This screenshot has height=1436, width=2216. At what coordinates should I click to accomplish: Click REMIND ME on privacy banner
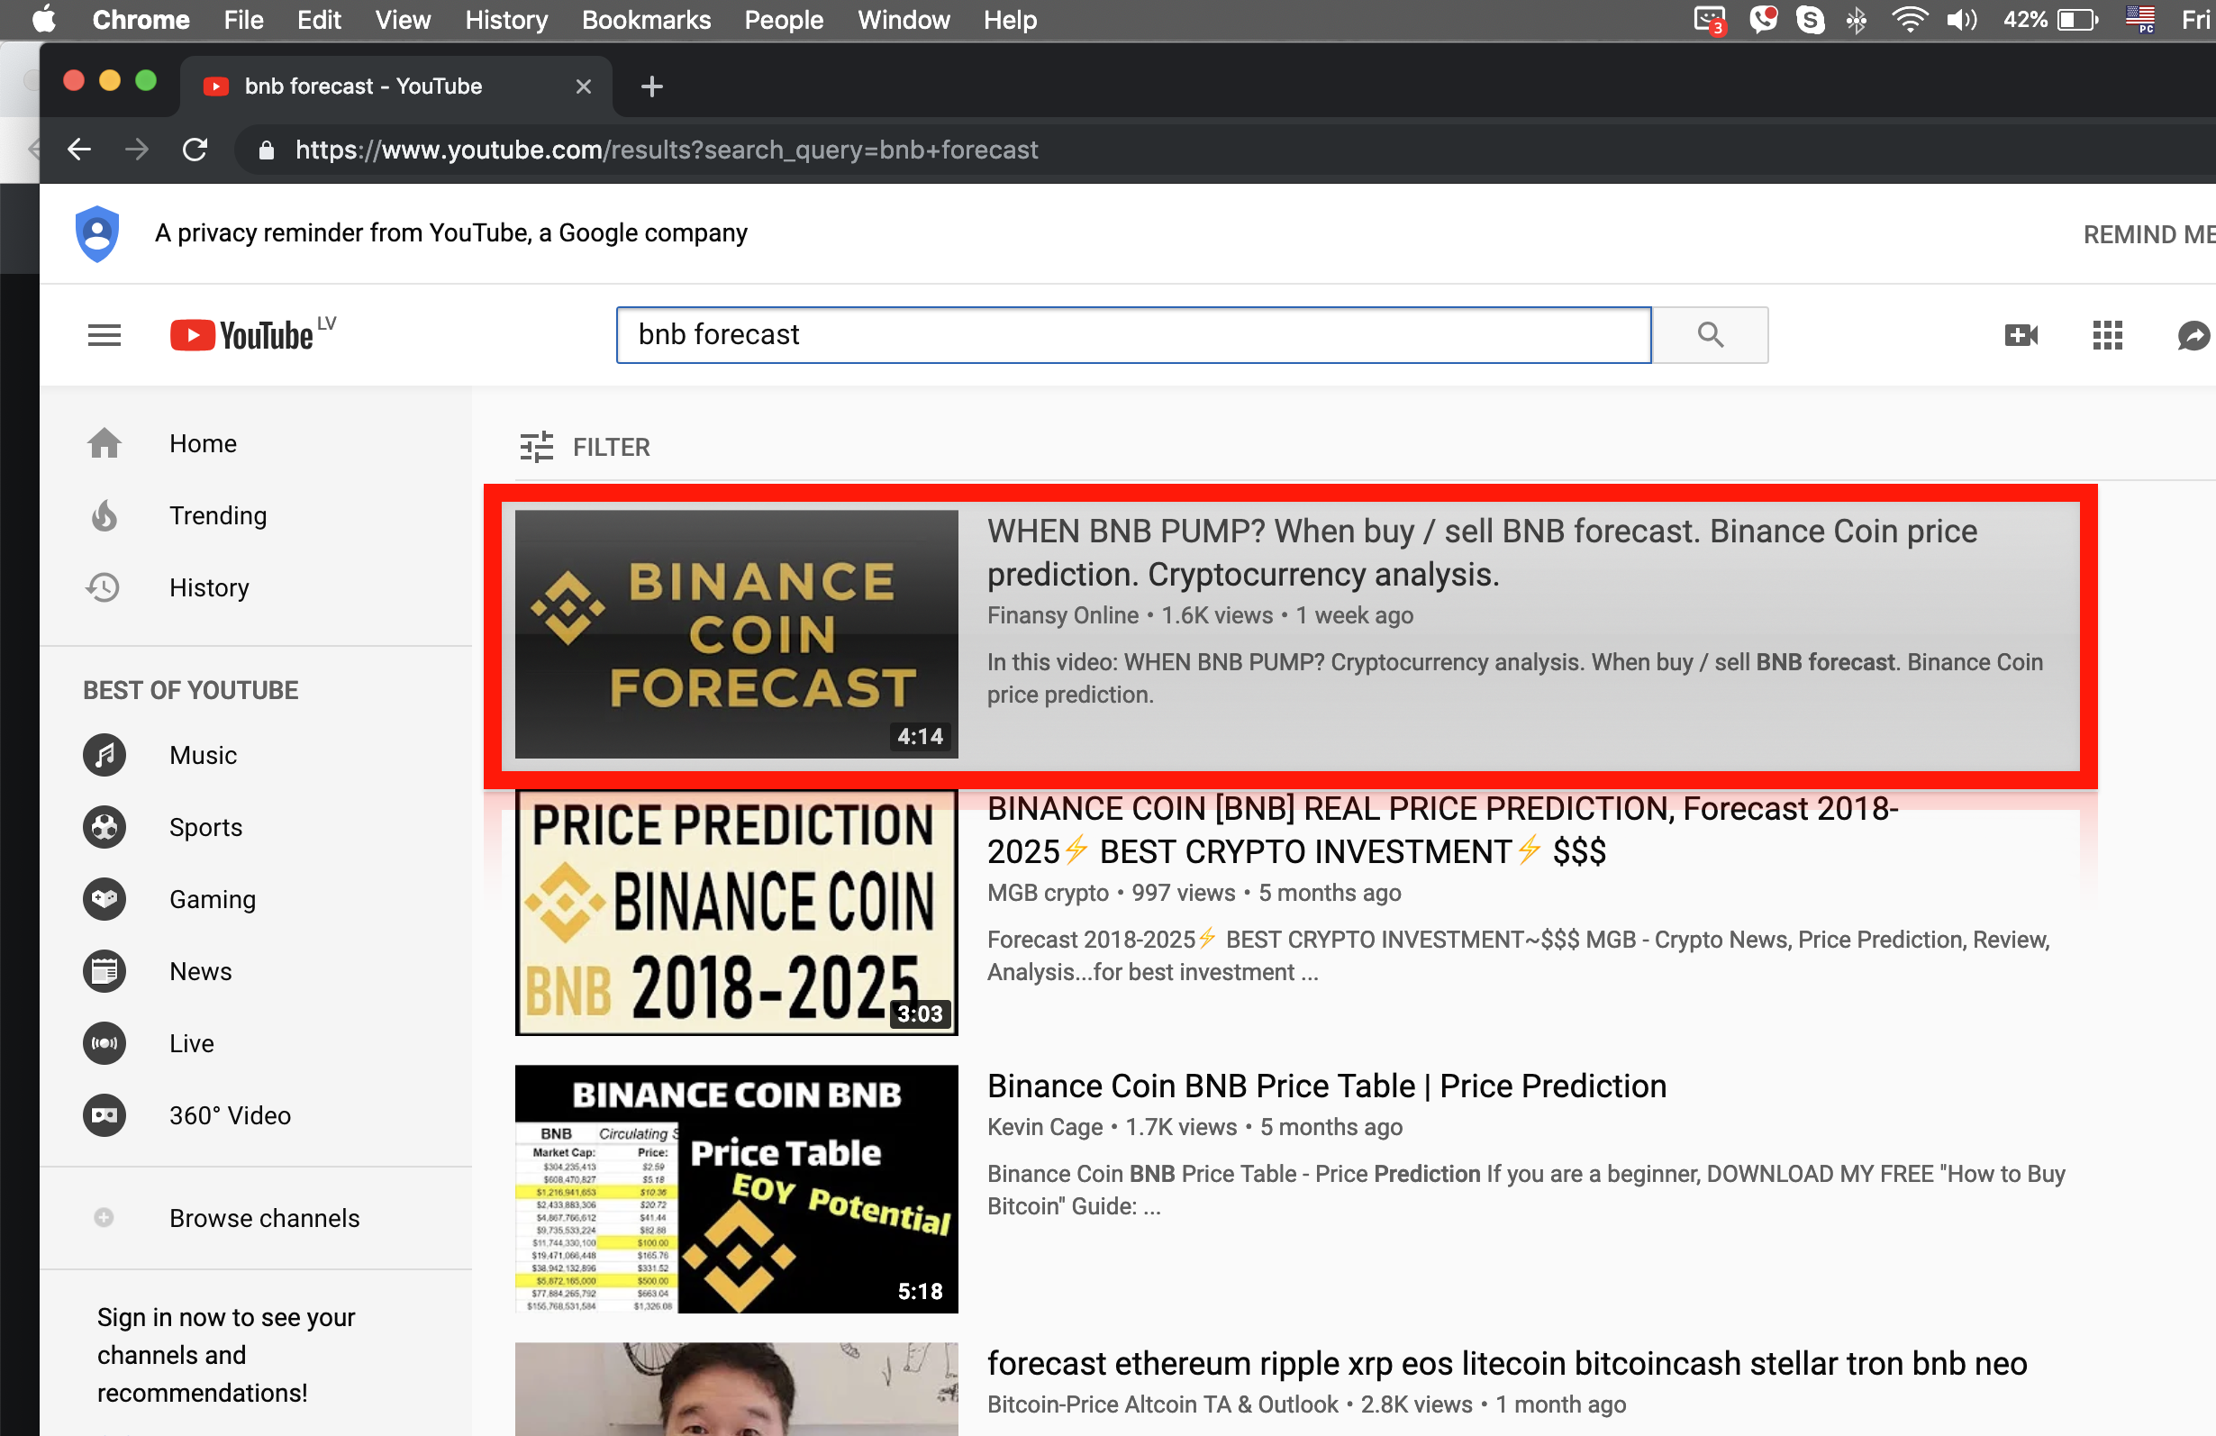pyautogui.click(x=2148, y=234)
